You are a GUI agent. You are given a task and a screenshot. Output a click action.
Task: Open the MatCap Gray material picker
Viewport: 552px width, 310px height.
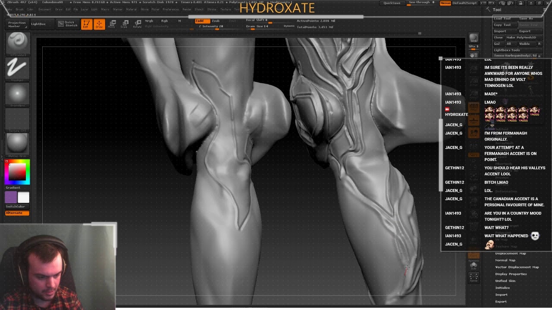[17, 145]
